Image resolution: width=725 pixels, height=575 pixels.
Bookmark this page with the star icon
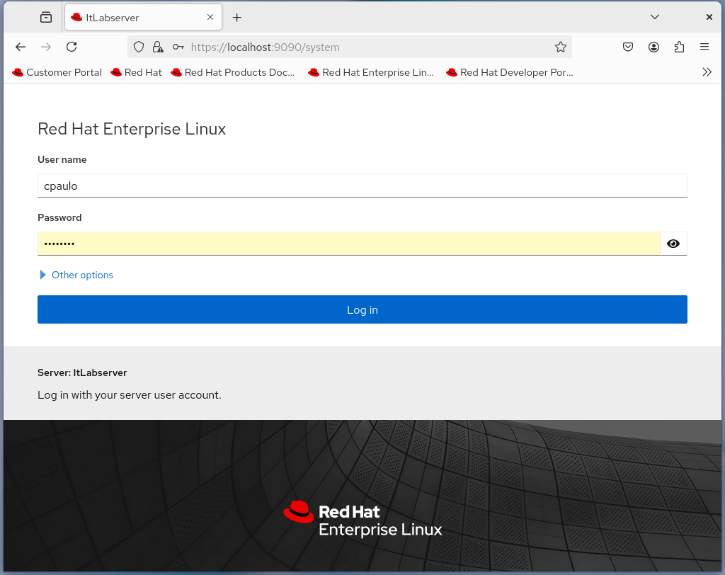point(560,47)
